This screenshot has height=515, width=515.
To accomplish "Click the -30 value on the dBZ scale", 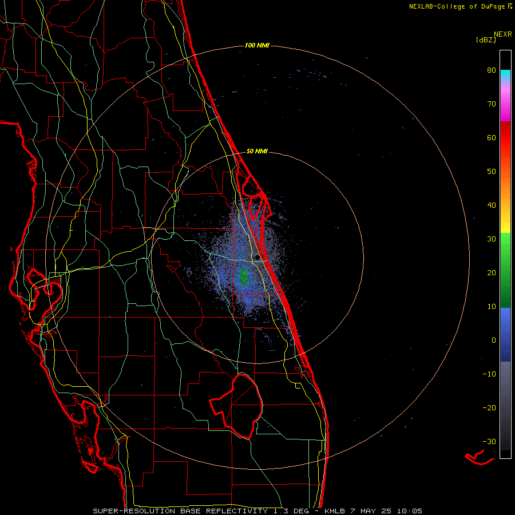I will coord(489,442).
